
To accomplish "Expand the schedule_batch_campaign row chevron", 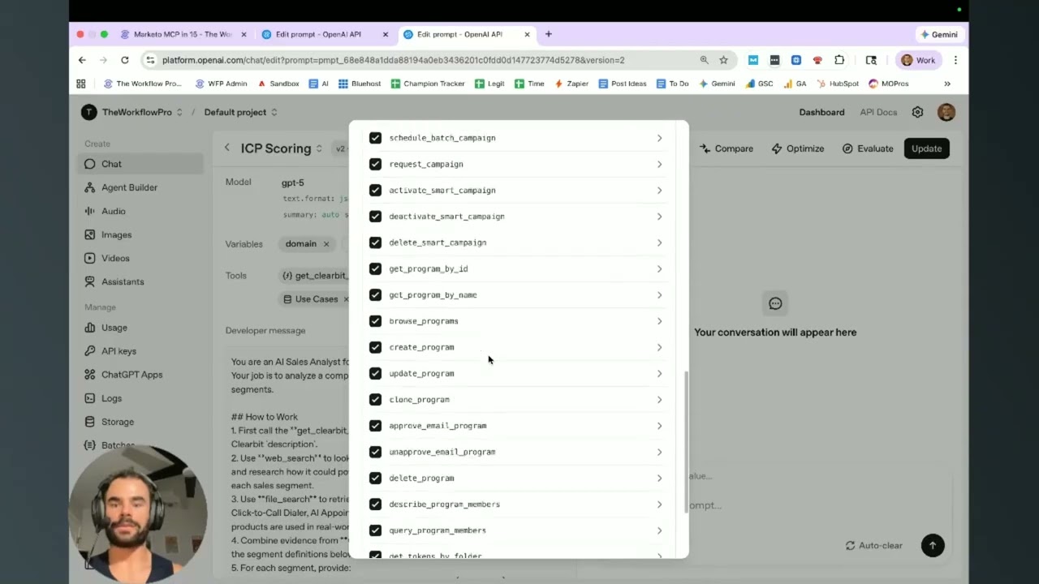I will coord(659,138).
